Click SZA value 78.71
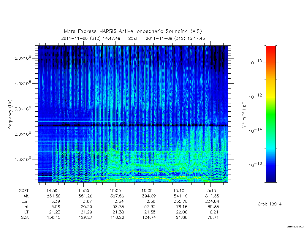304x228 pixels. coord(213,218)
